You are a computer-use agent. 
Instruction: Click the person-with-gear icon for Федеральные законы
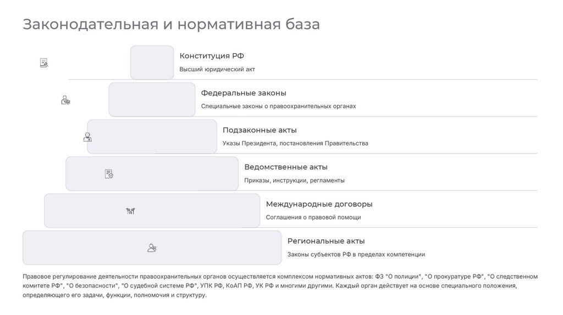[65, 100]
